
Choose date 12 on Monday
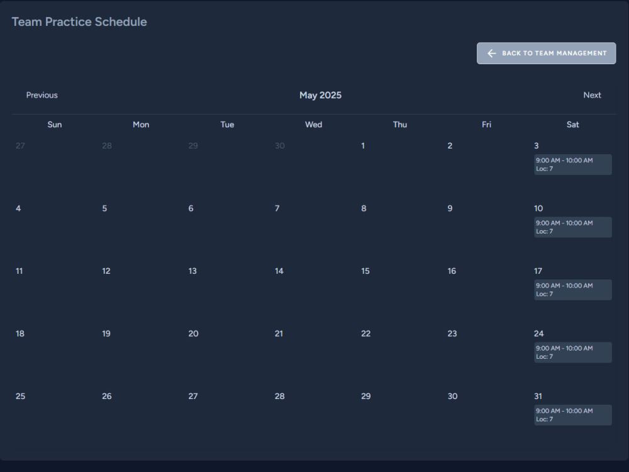(x=106, y=271)
